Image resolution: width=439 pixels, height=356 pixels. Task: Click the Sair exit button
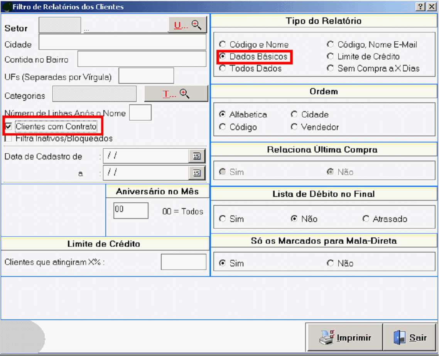point(410,338)
